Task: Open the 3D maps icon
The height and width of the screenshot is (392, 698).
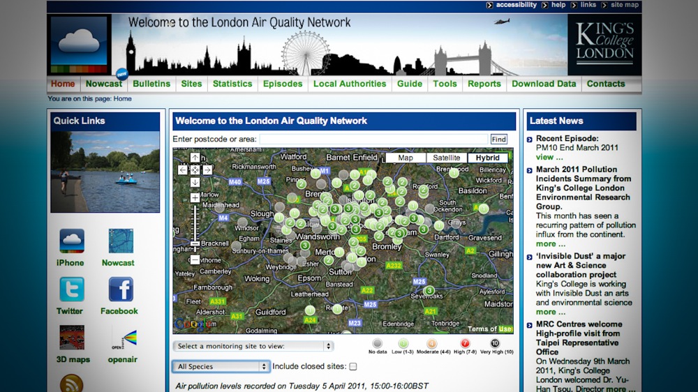Action: pyautogui.click(x=72, y=338)
